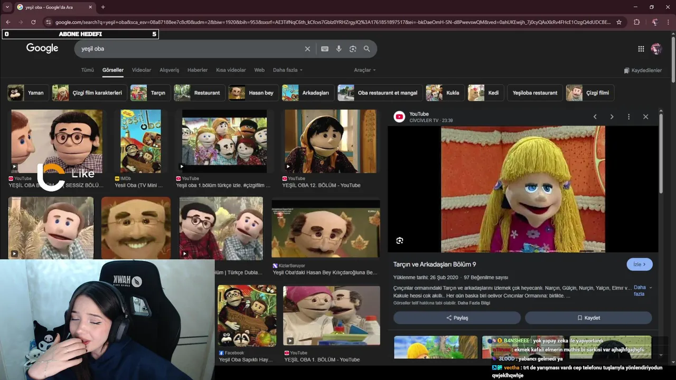
Task: Click in the 'yeşil oba' search field
Action: pos(190,49)
